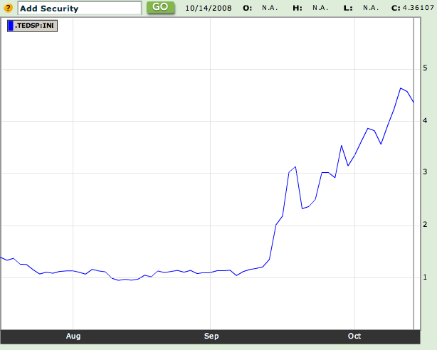The height and width of the screenshot is (350, 437).
Task: Click the closing value 4.36107
Action: click(x=418, y=8)
